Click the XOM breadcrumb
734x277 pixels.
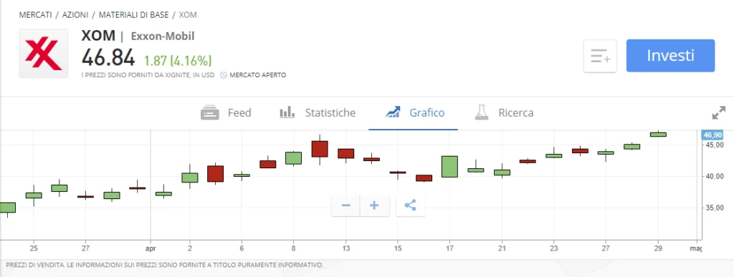(x=188, y=15)
